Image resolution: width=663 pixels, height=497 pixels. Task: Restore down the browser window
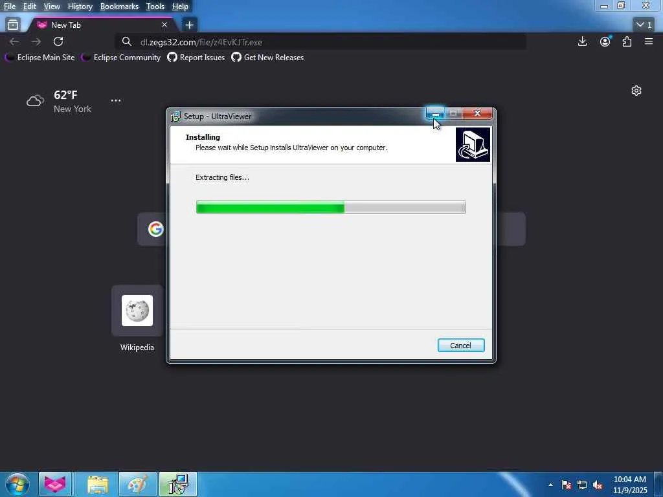pyautogui.click(x=621, y=6)
